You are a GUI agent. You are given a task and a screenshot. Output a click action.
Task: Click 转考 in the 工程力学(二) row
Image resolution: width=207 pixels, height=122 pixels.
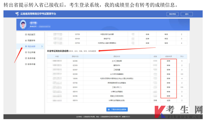[x=168, y=87]
